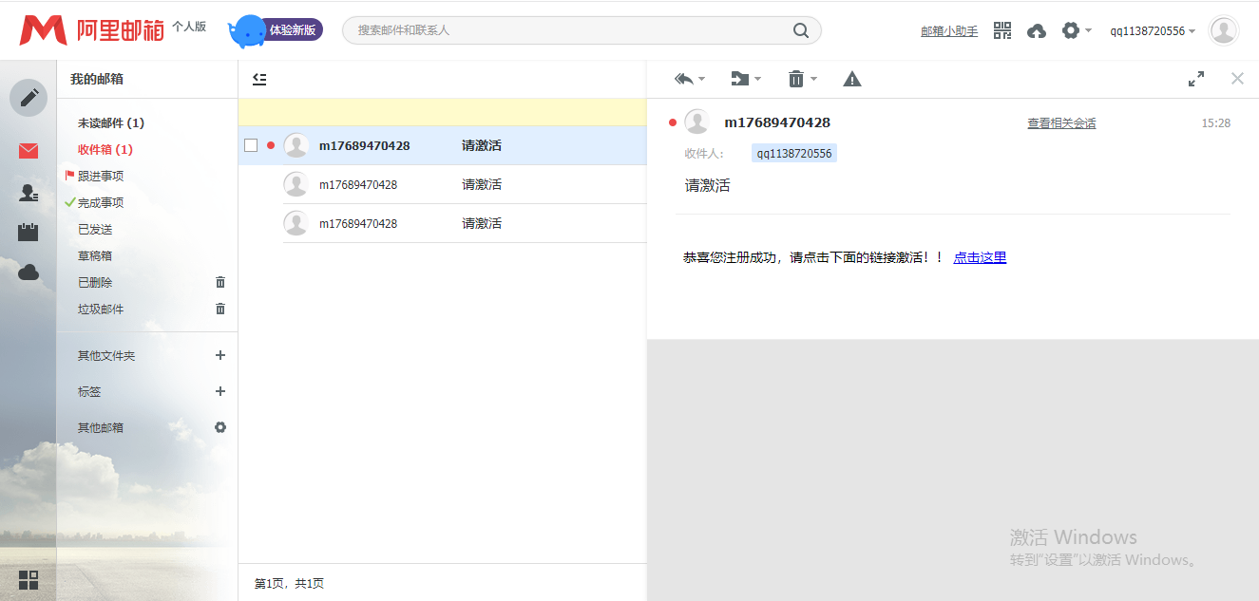Open the 草稿箱 drafts folder

coord(95,256)
